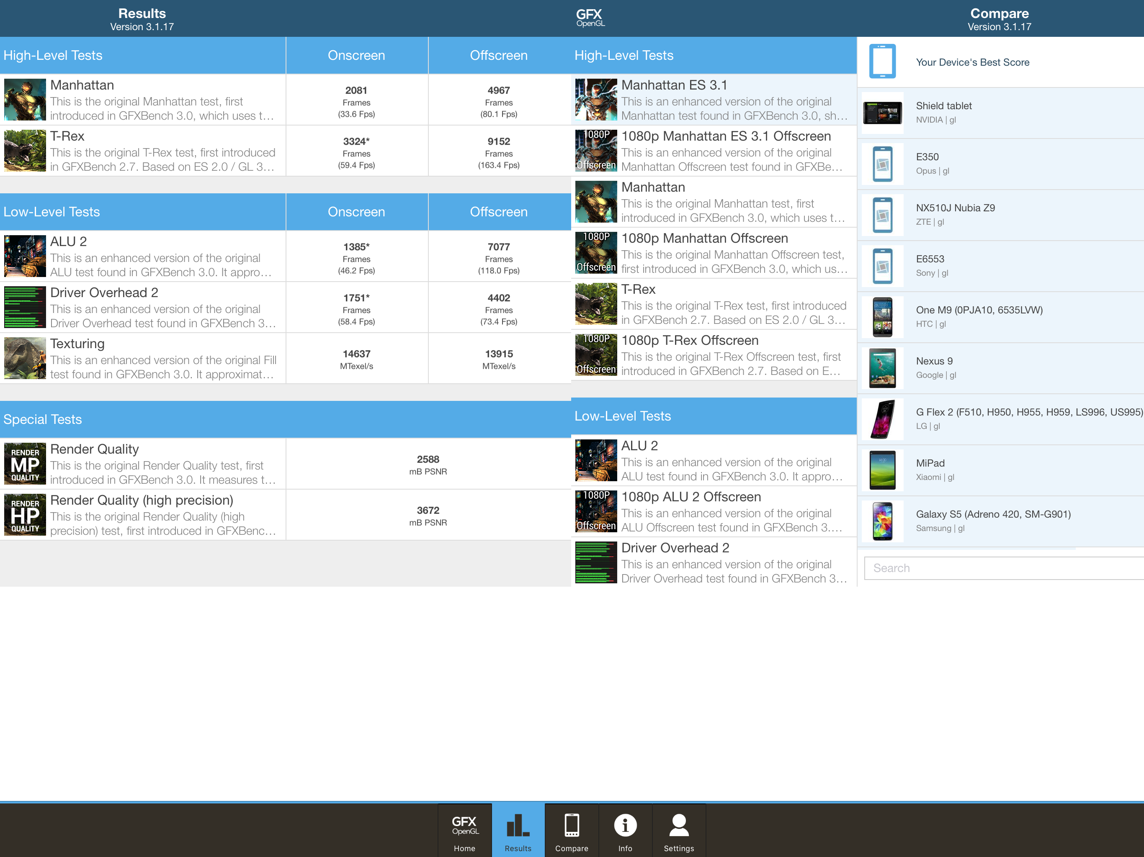The width and height of the screenshot is (1144, 857).
Task: Open the Compare tab in bottom bar
Action: click(572, 830)
